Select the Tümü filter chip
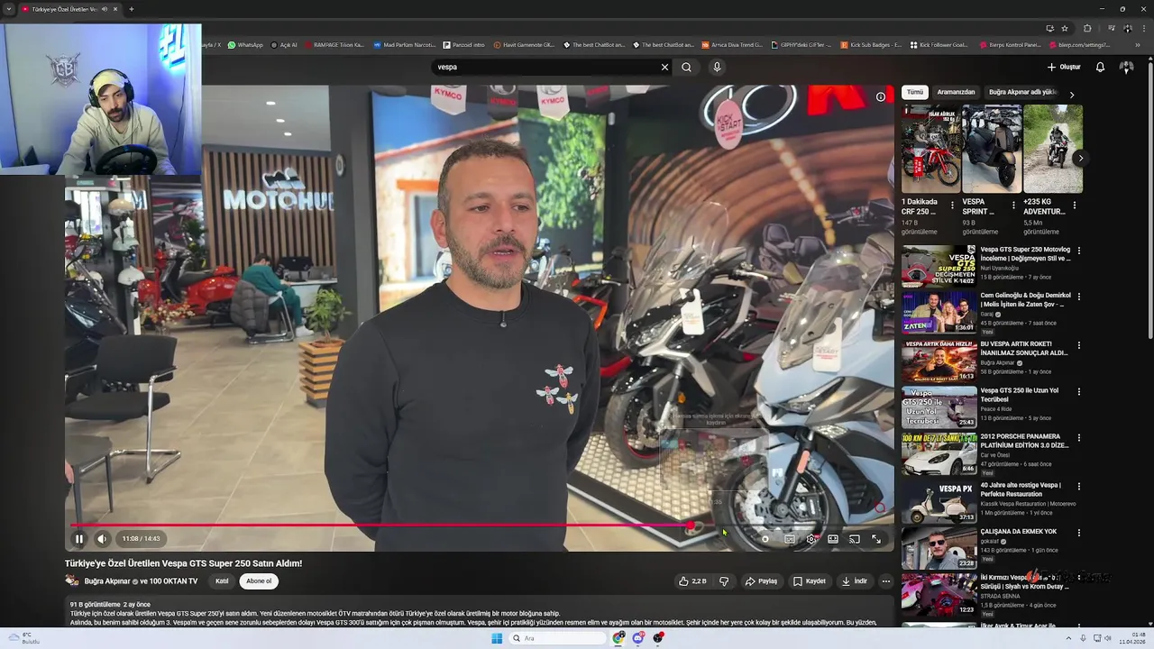 [x=915, y=92]
